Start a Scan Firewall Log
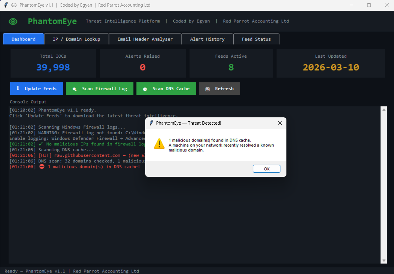Screen dimensions: 394x274 coord(100,89)
